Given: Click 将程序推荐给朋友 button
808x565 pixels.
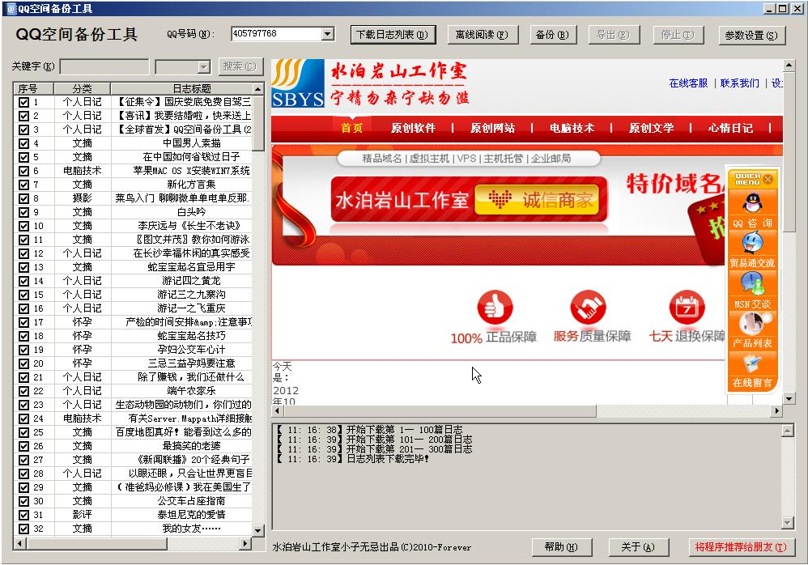Looking at the screenshot, I should pos(741,547).
